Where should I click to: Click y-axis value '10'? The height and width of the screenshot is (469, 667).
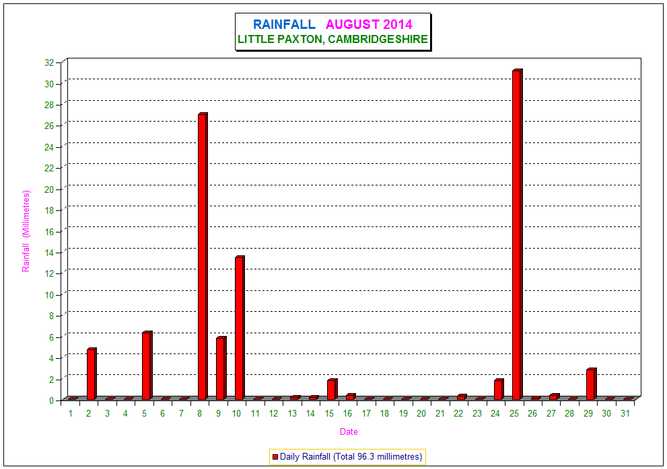(x=49, y=294)
